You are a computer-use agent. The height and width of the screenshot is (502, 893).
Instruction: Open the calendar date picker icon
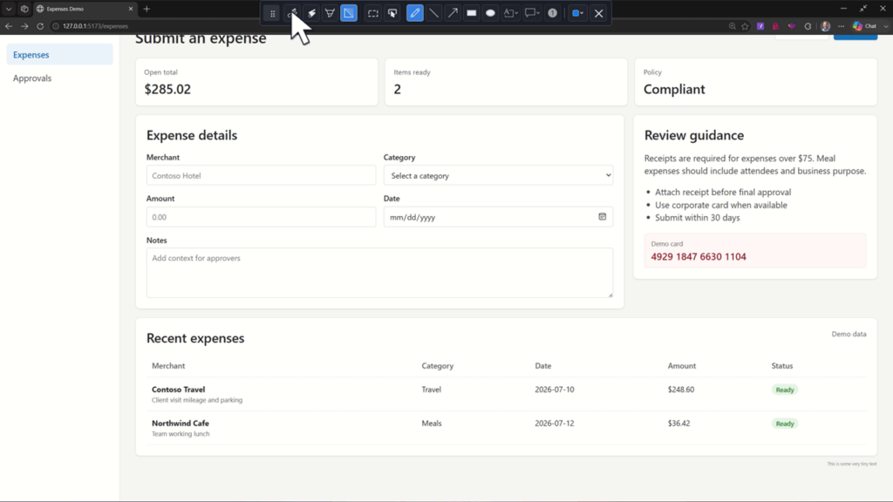click(x=602, y=216)
